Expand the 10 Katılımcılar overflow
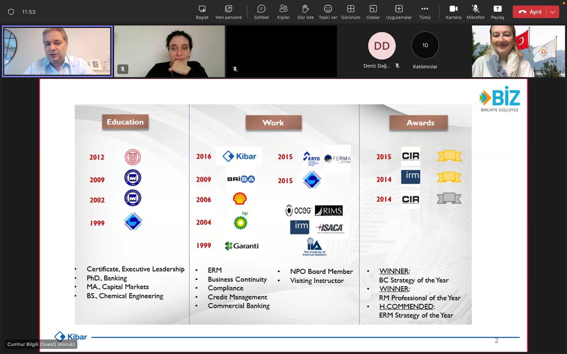Image resolution: width=567 pixels, height=354 pixels. point(425,46)
